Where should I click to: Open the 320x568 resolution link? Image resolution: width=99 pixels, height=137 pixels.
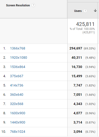(x=17, y=104)
